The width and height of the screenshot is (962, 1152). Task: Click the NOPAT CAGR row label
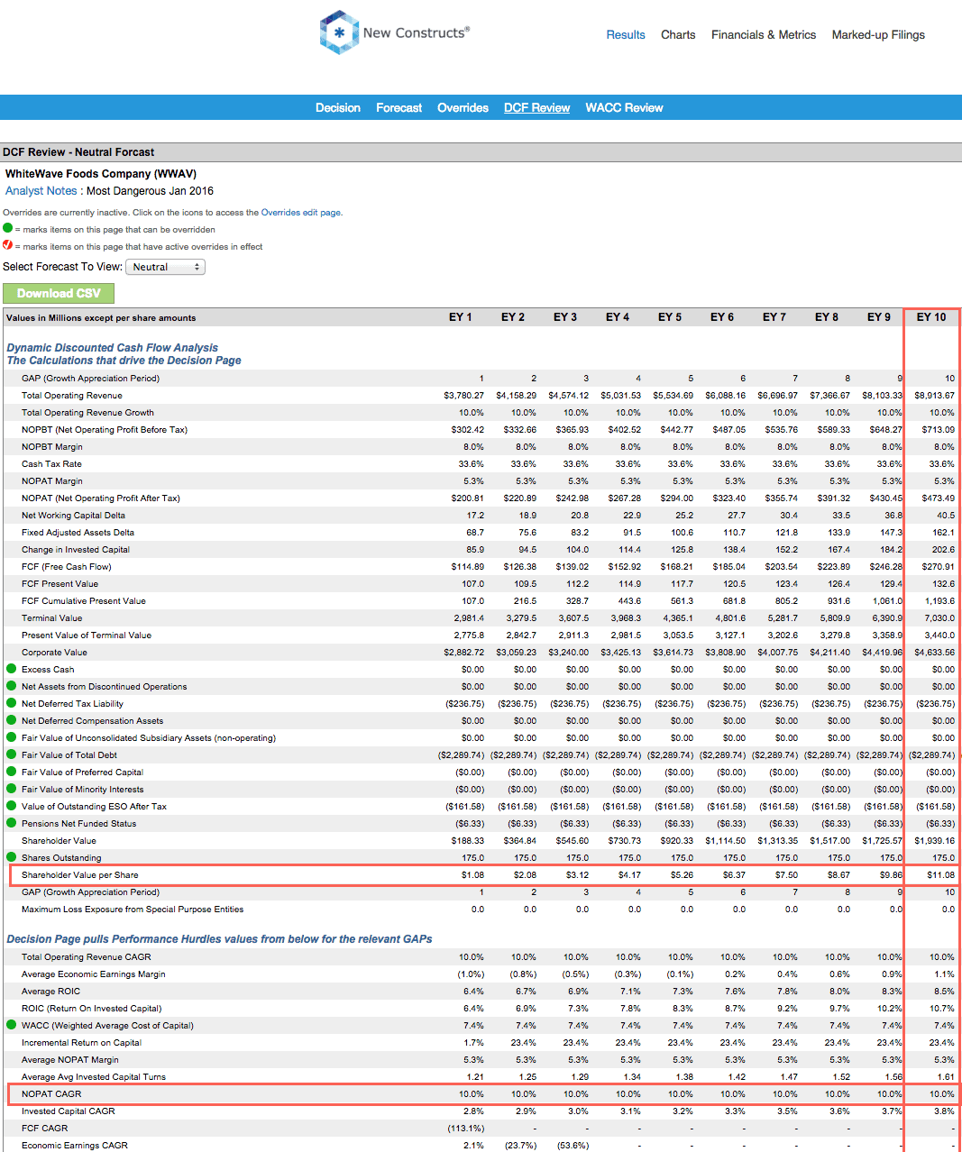[x=51, y=1093]
